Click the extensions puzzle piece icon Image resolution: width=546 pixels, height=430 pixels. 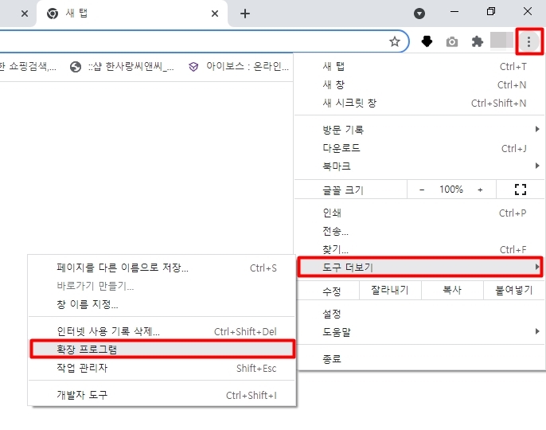point(477,42)
